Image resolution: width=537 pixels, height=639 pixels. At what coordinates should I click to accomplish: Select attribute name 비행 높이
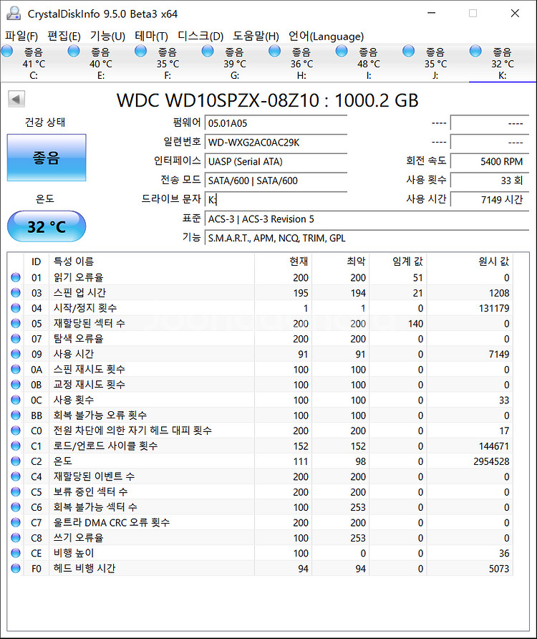click(x=74, y=553)
